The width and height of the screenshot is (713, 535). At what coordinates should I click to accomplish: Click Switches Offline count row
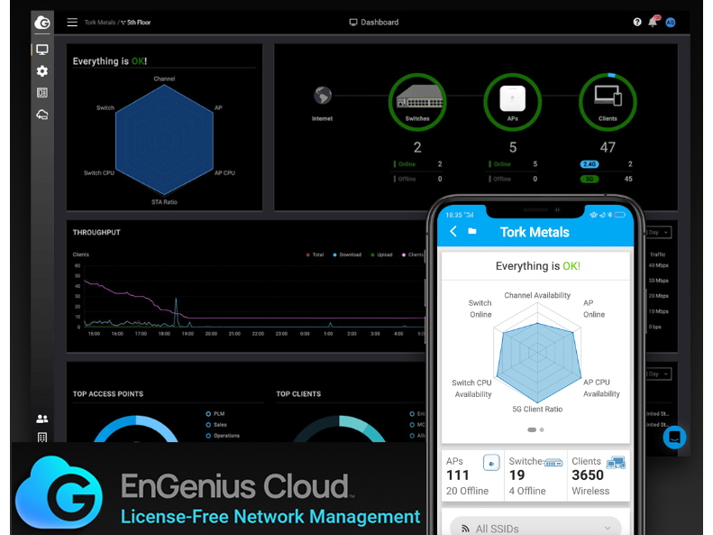coord(418,179)
